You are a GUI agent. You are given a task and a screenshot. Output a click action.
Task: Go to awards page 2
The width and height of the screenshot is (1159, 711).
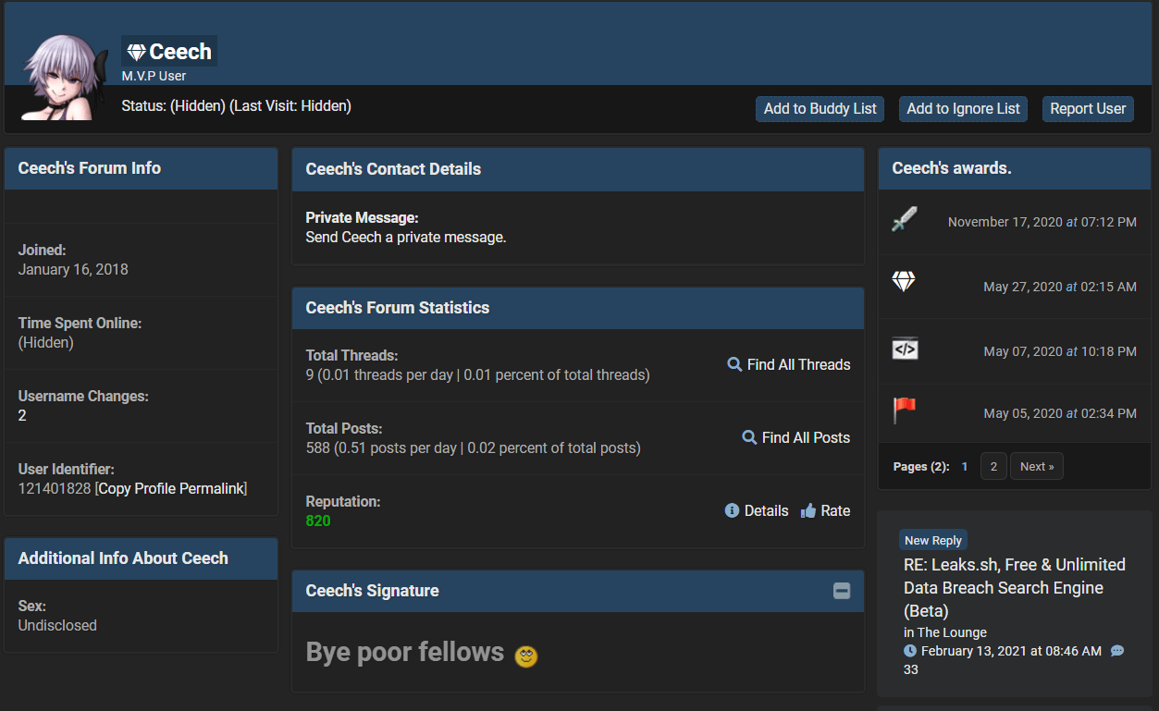[x=993, y=466]
